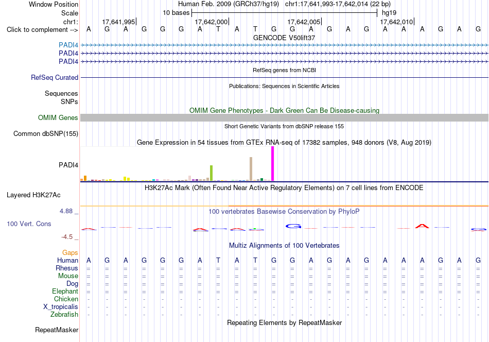Select the Layered H3K27Ac label
This screenshot has width=489, height=342.
pos(33,195)
